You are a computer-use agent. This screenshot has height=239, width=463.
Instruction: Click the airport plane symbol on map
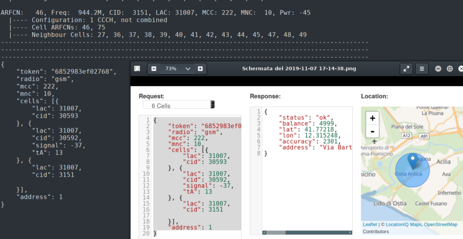click(x=374, y=141)
